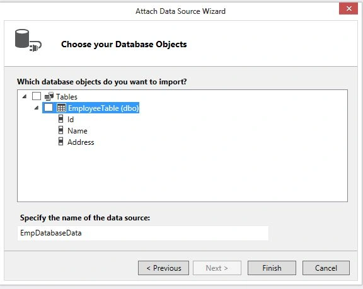
Task: Select the Tables tree label
Action: (67, 96)
